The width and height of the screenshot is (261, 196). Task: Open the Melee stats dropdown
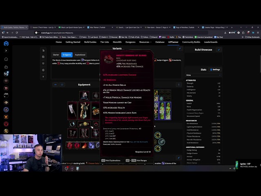tap(203, 75)
